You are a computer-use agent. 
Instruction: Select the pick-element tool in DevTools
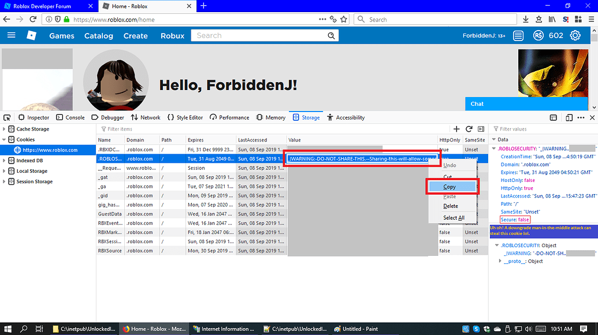[6, 117]
